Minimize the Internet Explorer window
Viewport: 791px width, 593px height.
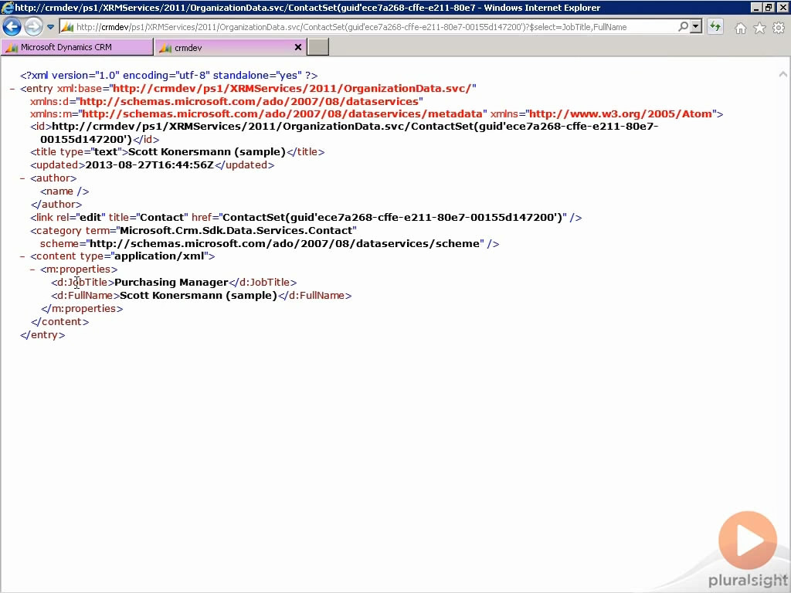(755, 8)
